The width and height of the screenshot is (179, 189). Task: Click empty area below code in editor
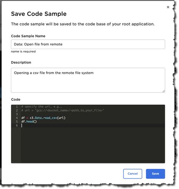[x=93, y=144]
